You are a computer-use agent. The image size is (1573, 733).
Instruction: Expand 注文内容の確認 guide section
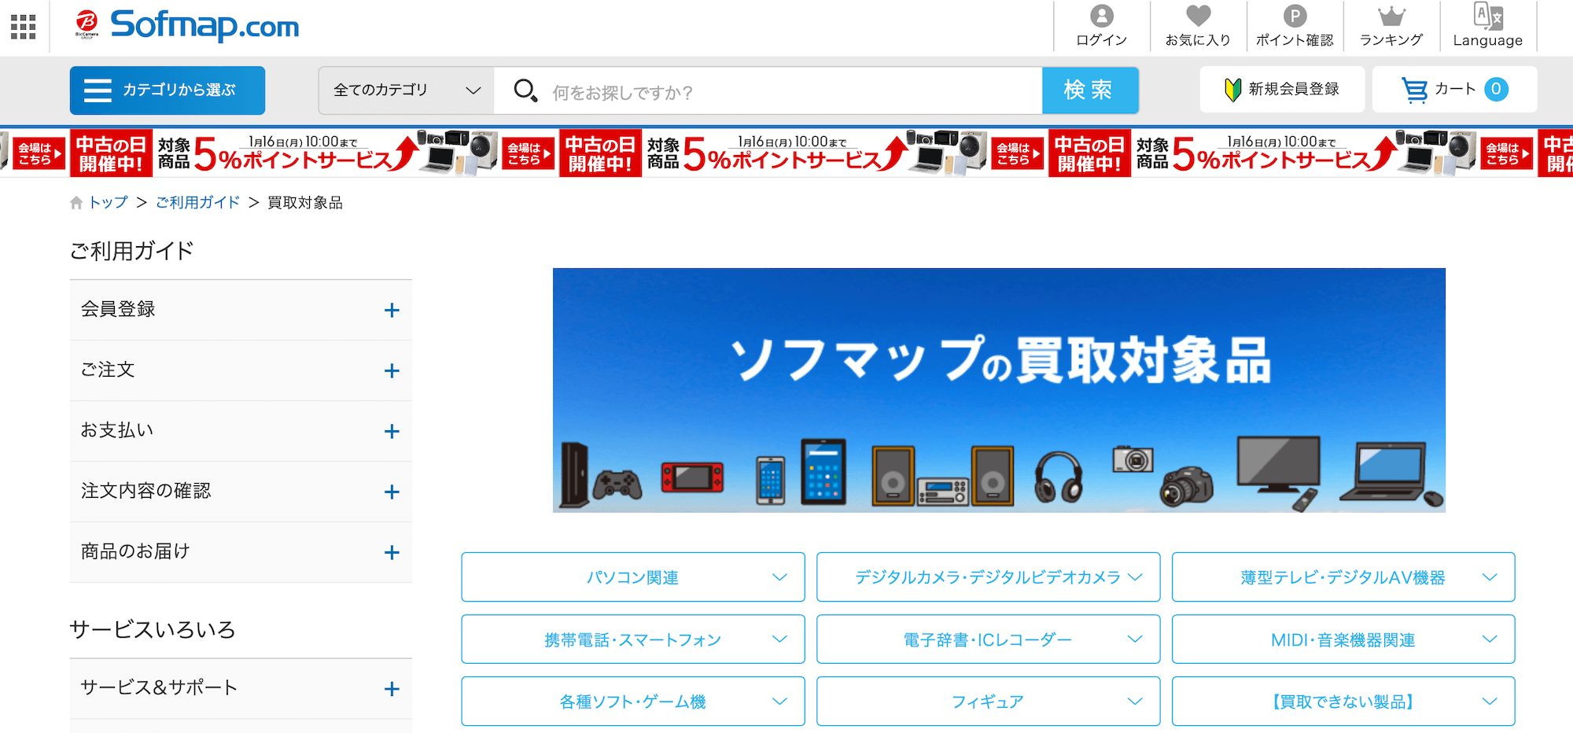click(241, 492)
